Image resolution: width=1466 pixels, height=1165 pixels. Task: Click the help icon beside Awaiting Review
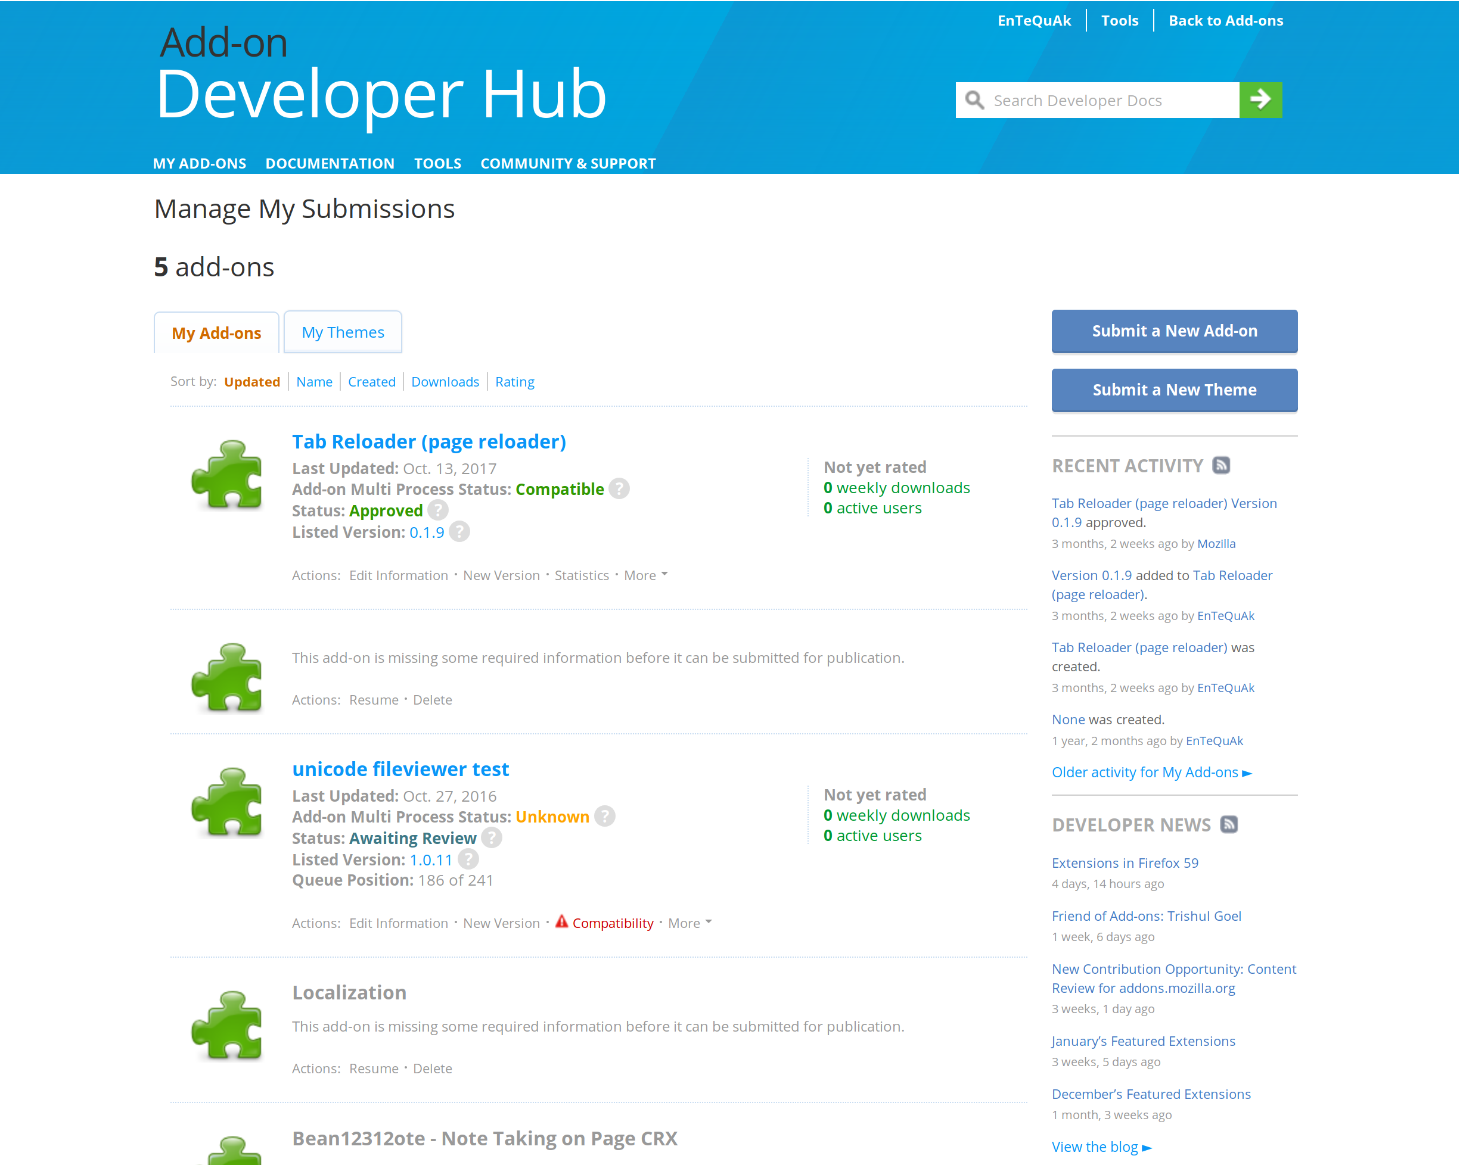pos(492,838)
